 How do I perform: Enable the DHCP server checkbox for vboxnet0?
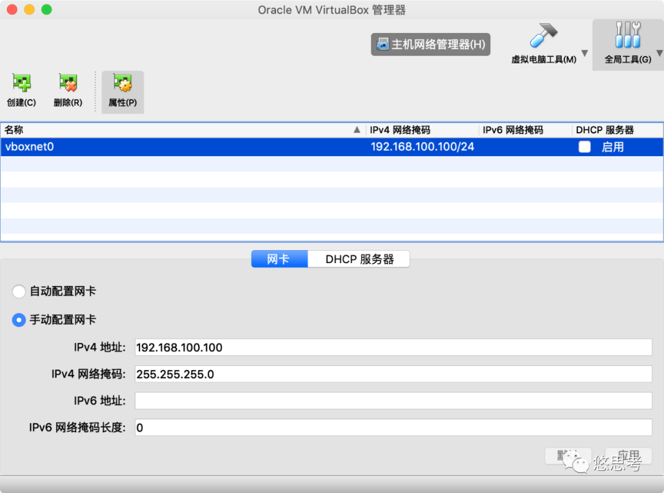[585, 147]
